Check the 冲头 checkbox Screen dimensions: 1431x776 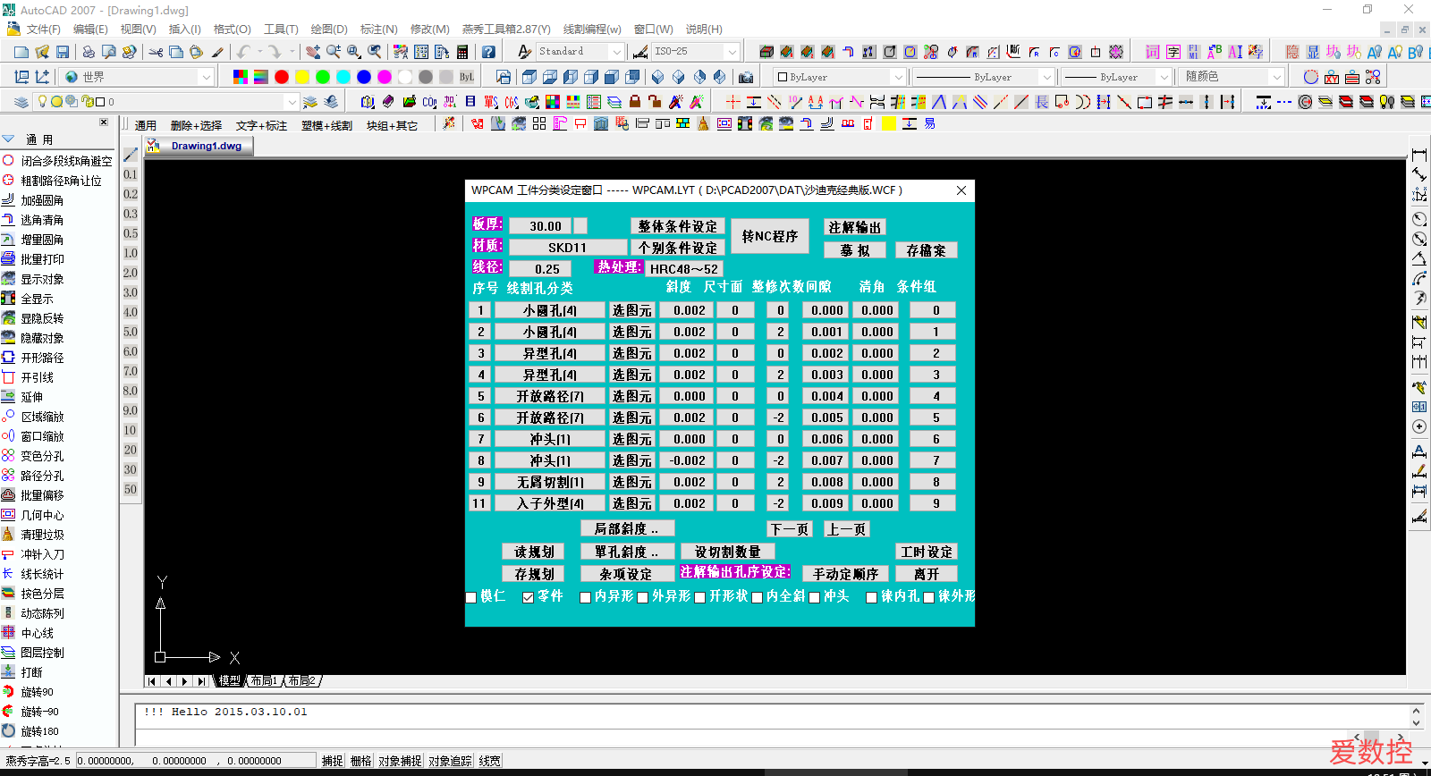[x=815, y=597]
